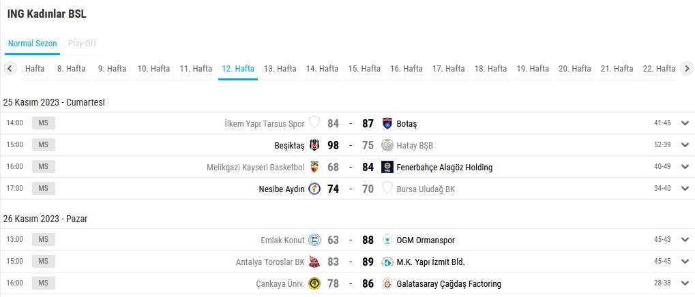Expand the Çankaya Üniv. vs Galatasaray row

(685, 283)
